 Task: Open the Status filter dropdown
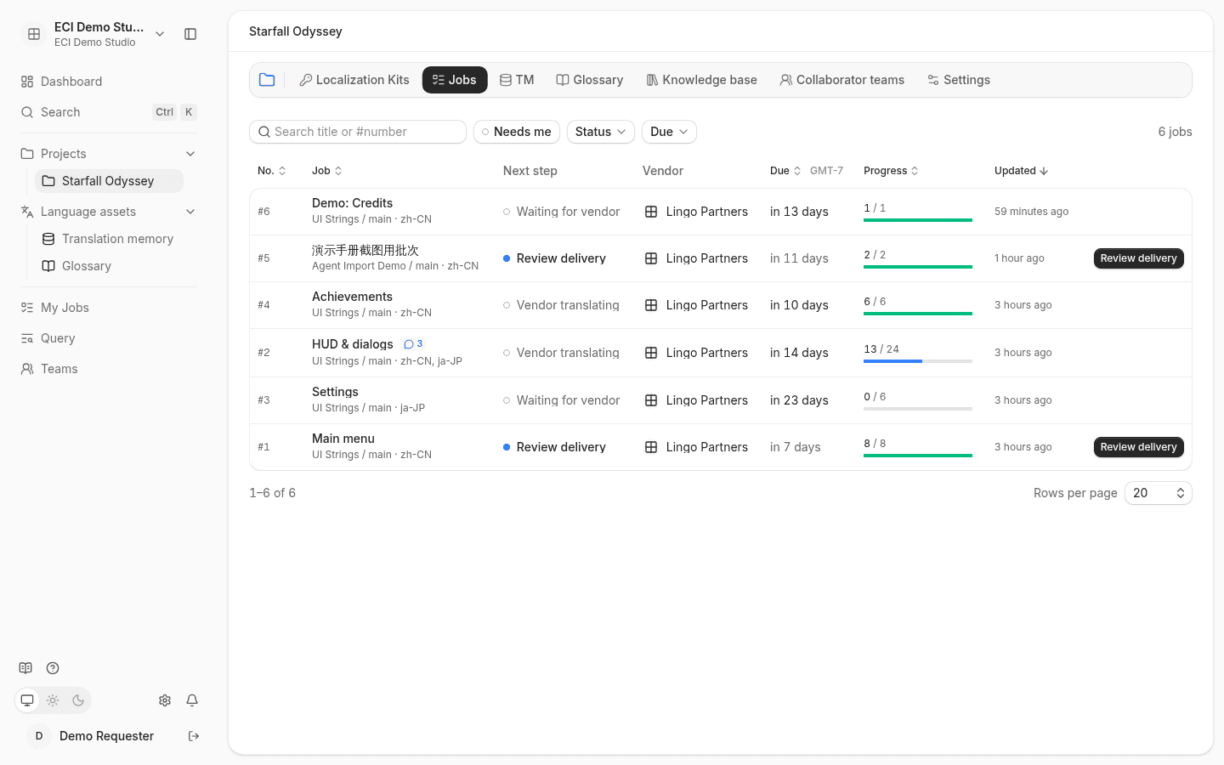coord(601,132)
